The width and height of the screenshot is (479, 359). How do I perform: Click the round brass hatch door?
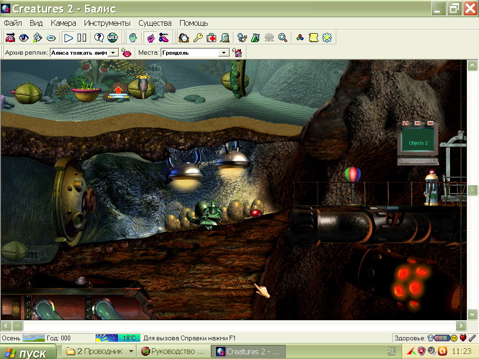tap(73, 201)
